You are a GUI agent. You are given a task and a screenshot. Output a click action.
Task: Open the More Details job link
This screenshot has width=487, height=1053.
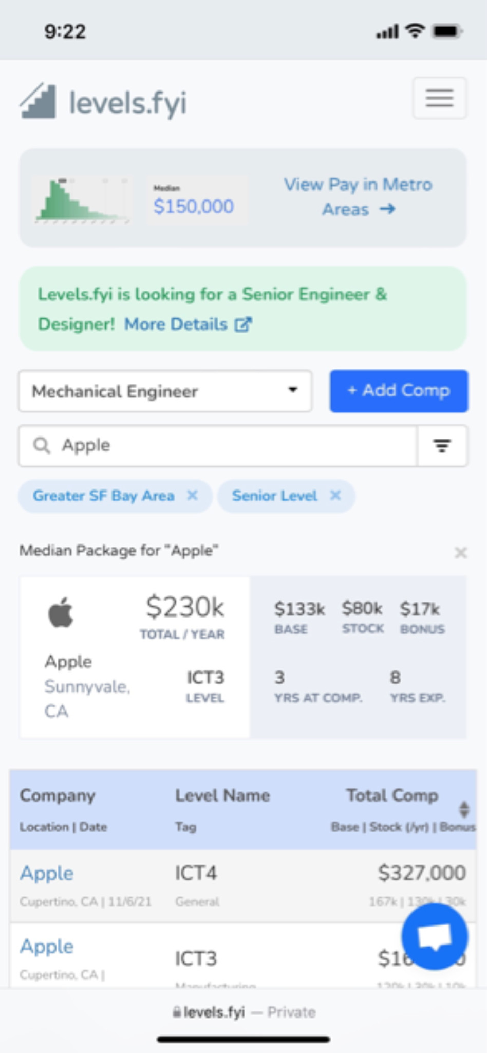pyautogui.click(x=176, y=324)
